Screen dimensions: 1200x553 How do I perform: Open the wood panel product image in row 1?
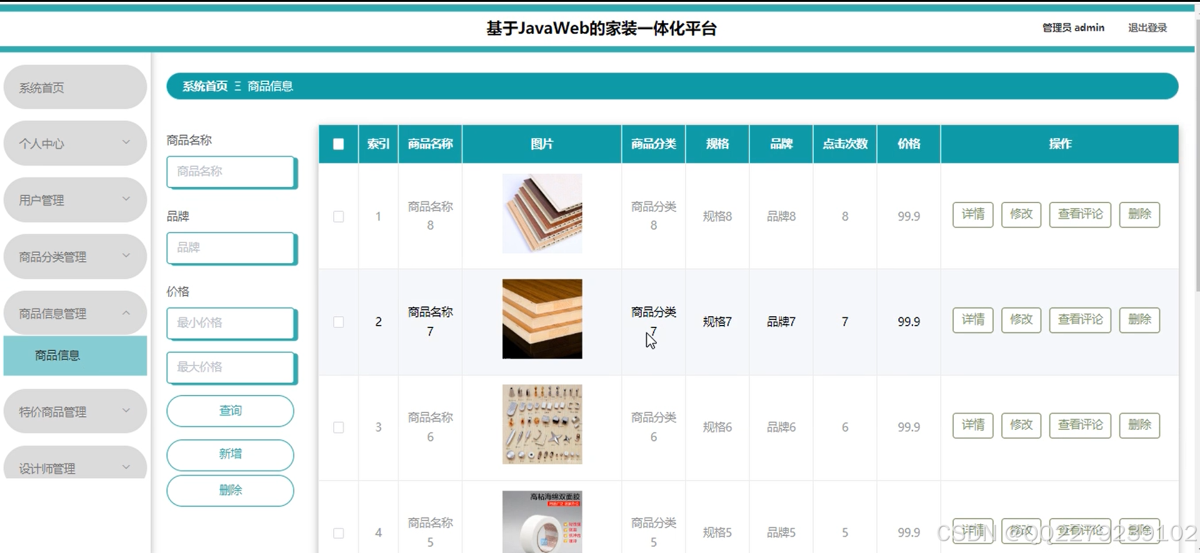(x=542, y=214)
